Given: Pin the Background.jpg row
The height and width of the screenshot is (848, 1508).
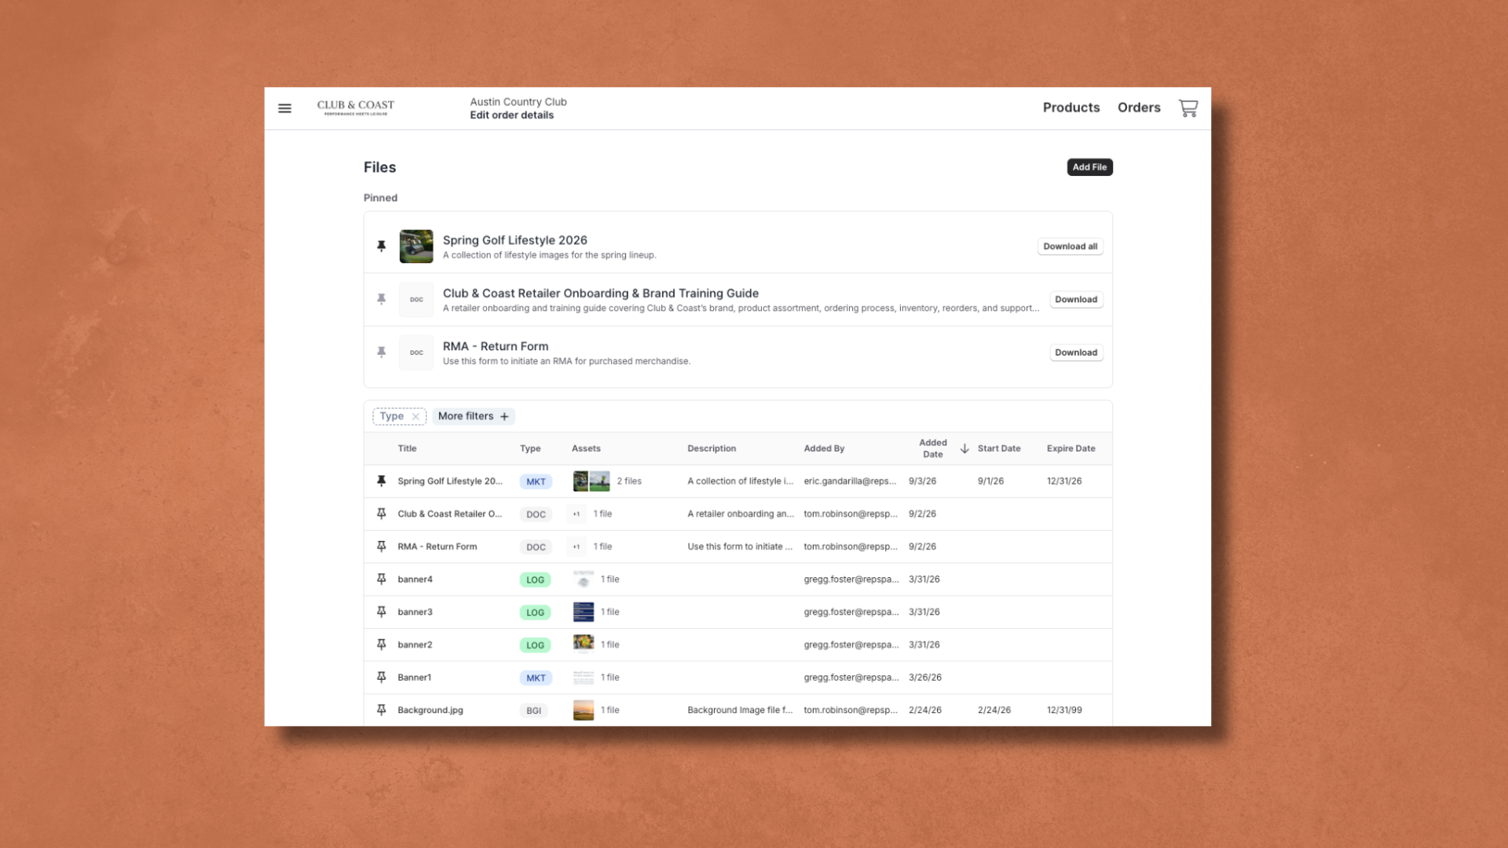Looking at the screenshot, I should [x=382, y=710].
